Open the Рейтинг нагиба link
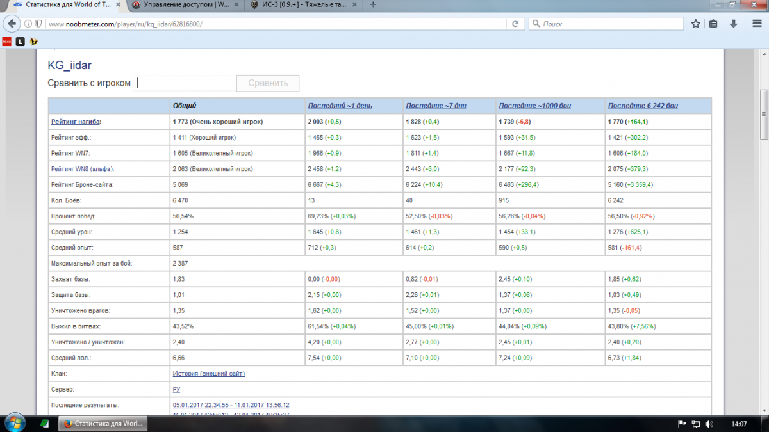The image size is (769, 432). point(76,122)
